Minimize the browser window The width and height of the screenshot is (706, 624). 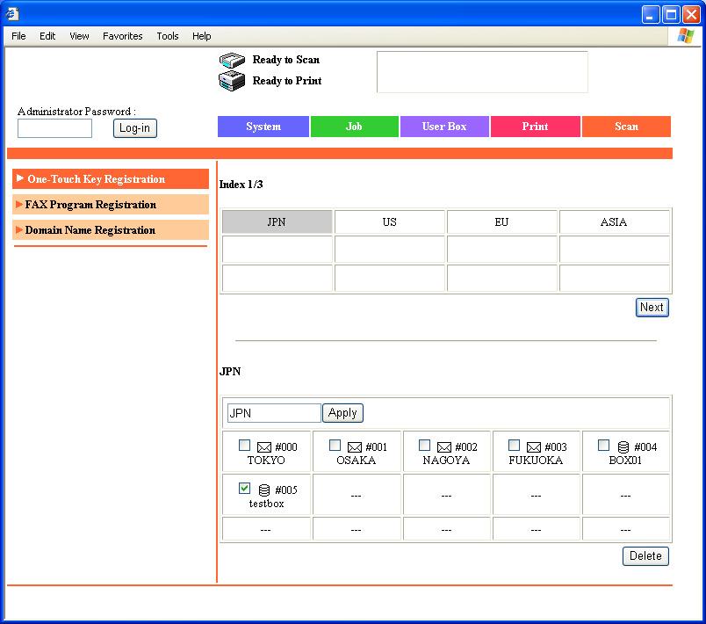[650, 14]
